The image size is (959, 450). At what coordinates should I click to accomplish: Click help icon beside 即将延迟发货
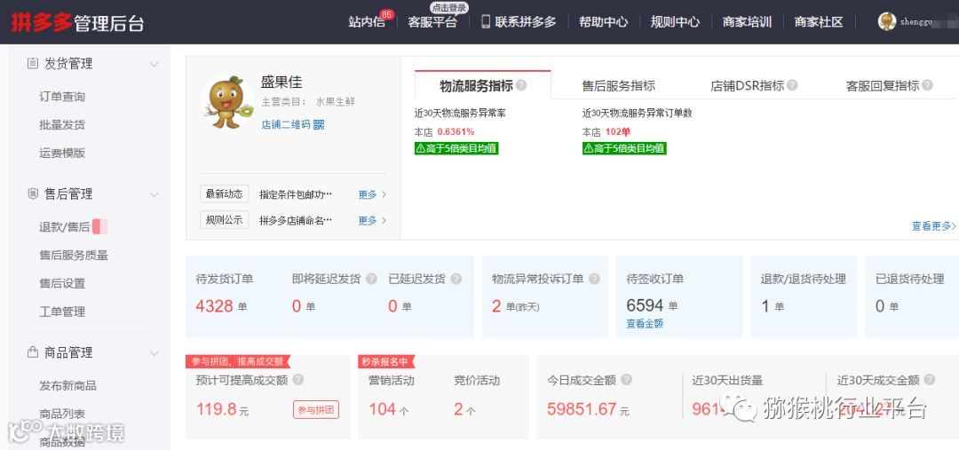click(x=371, y=279)
